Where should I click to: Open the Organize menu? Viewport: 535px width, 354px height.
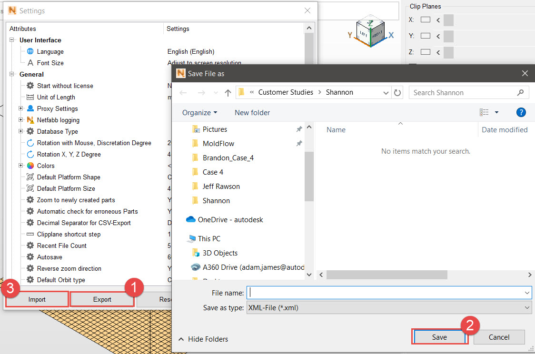pyautogui.click(x=199, y=113)
